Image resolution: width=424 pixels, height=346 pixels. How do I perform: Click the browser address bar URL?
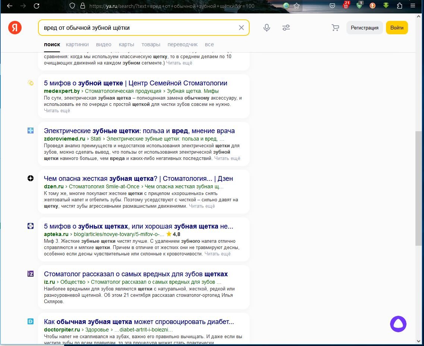click(172, 6)
